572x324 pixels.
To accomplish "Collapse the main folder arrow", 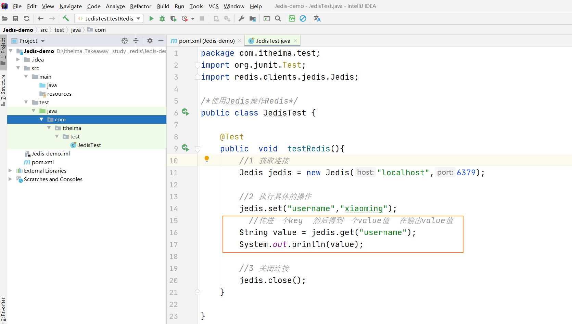I will [x=26, y=77].
